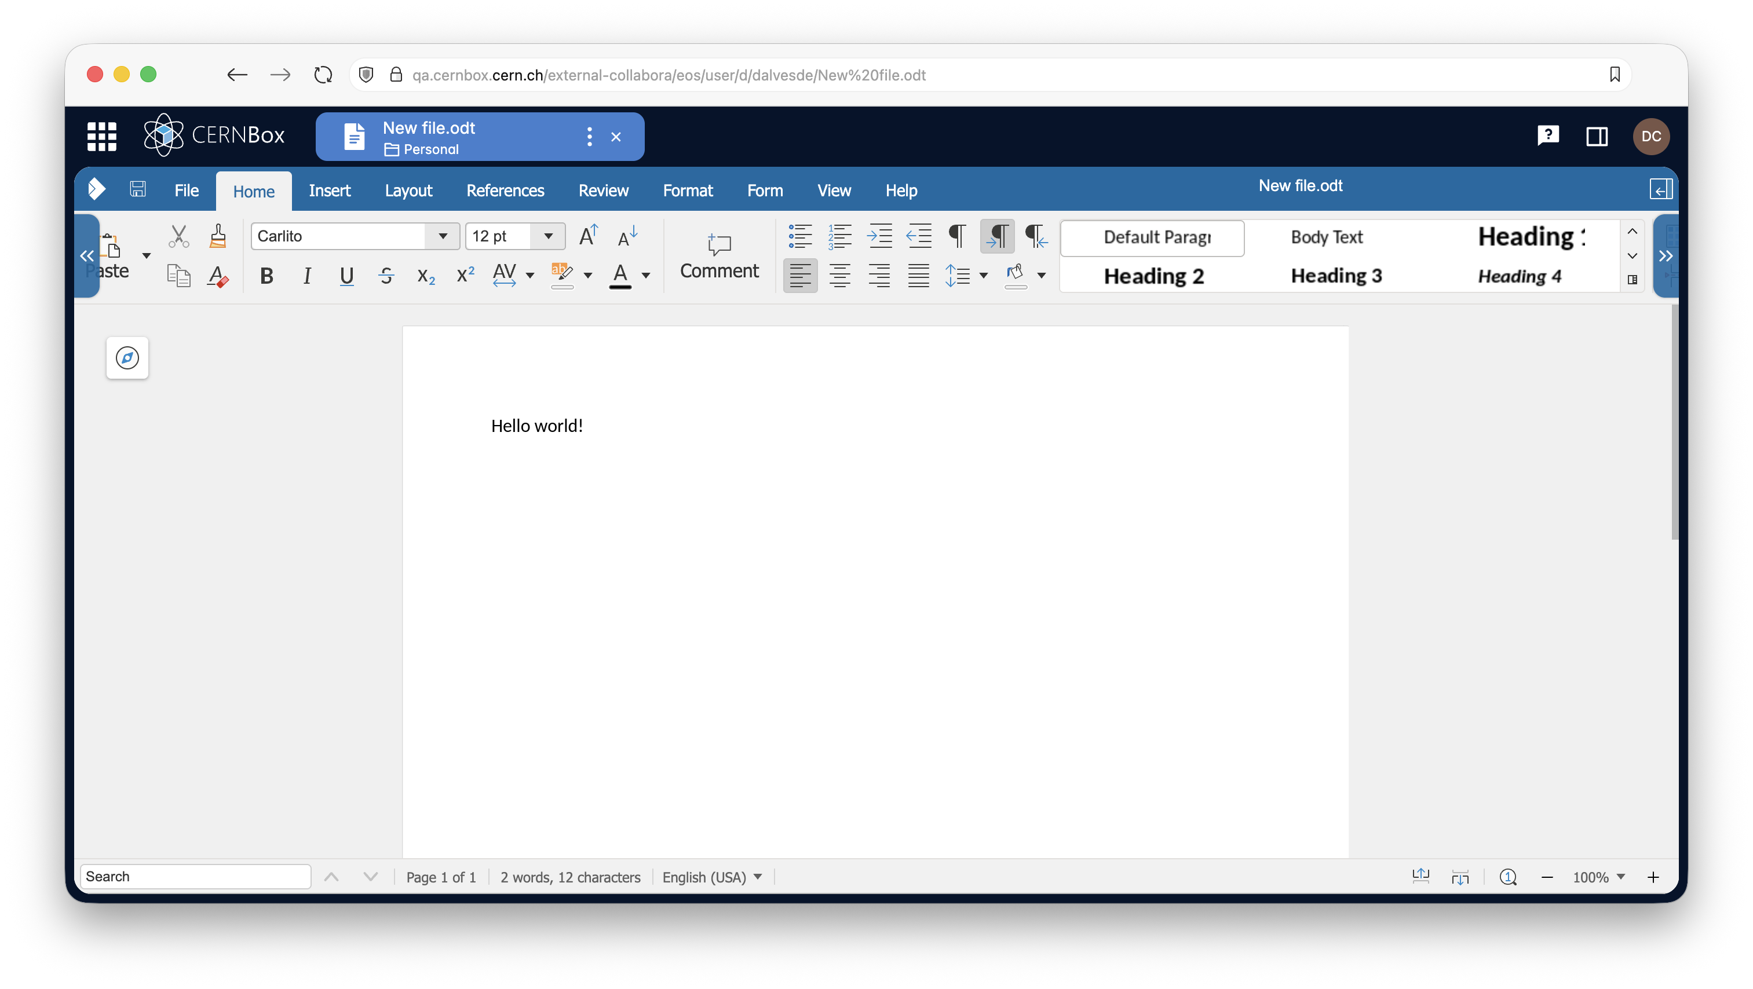Screen dimensions: 1753x989
Task: Click the Strikethrough icon
Action: (386, 276)
